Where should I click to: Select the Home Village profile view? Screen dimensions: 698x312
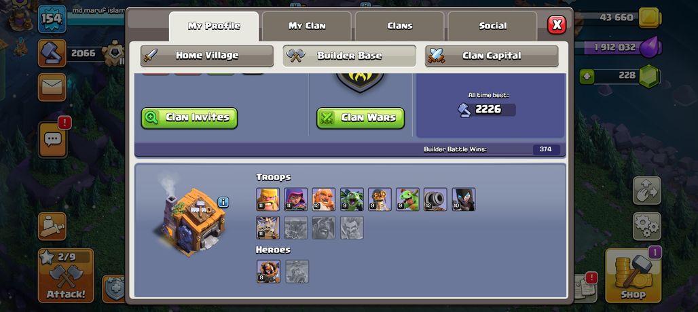point(207,56)
